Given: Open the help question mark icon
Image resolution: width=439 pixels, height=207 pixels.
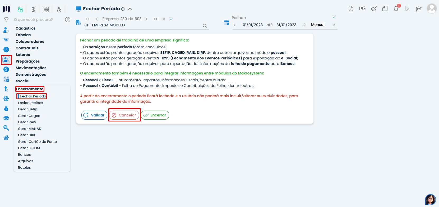Looking at the screenshot, I should pos(68,20).
